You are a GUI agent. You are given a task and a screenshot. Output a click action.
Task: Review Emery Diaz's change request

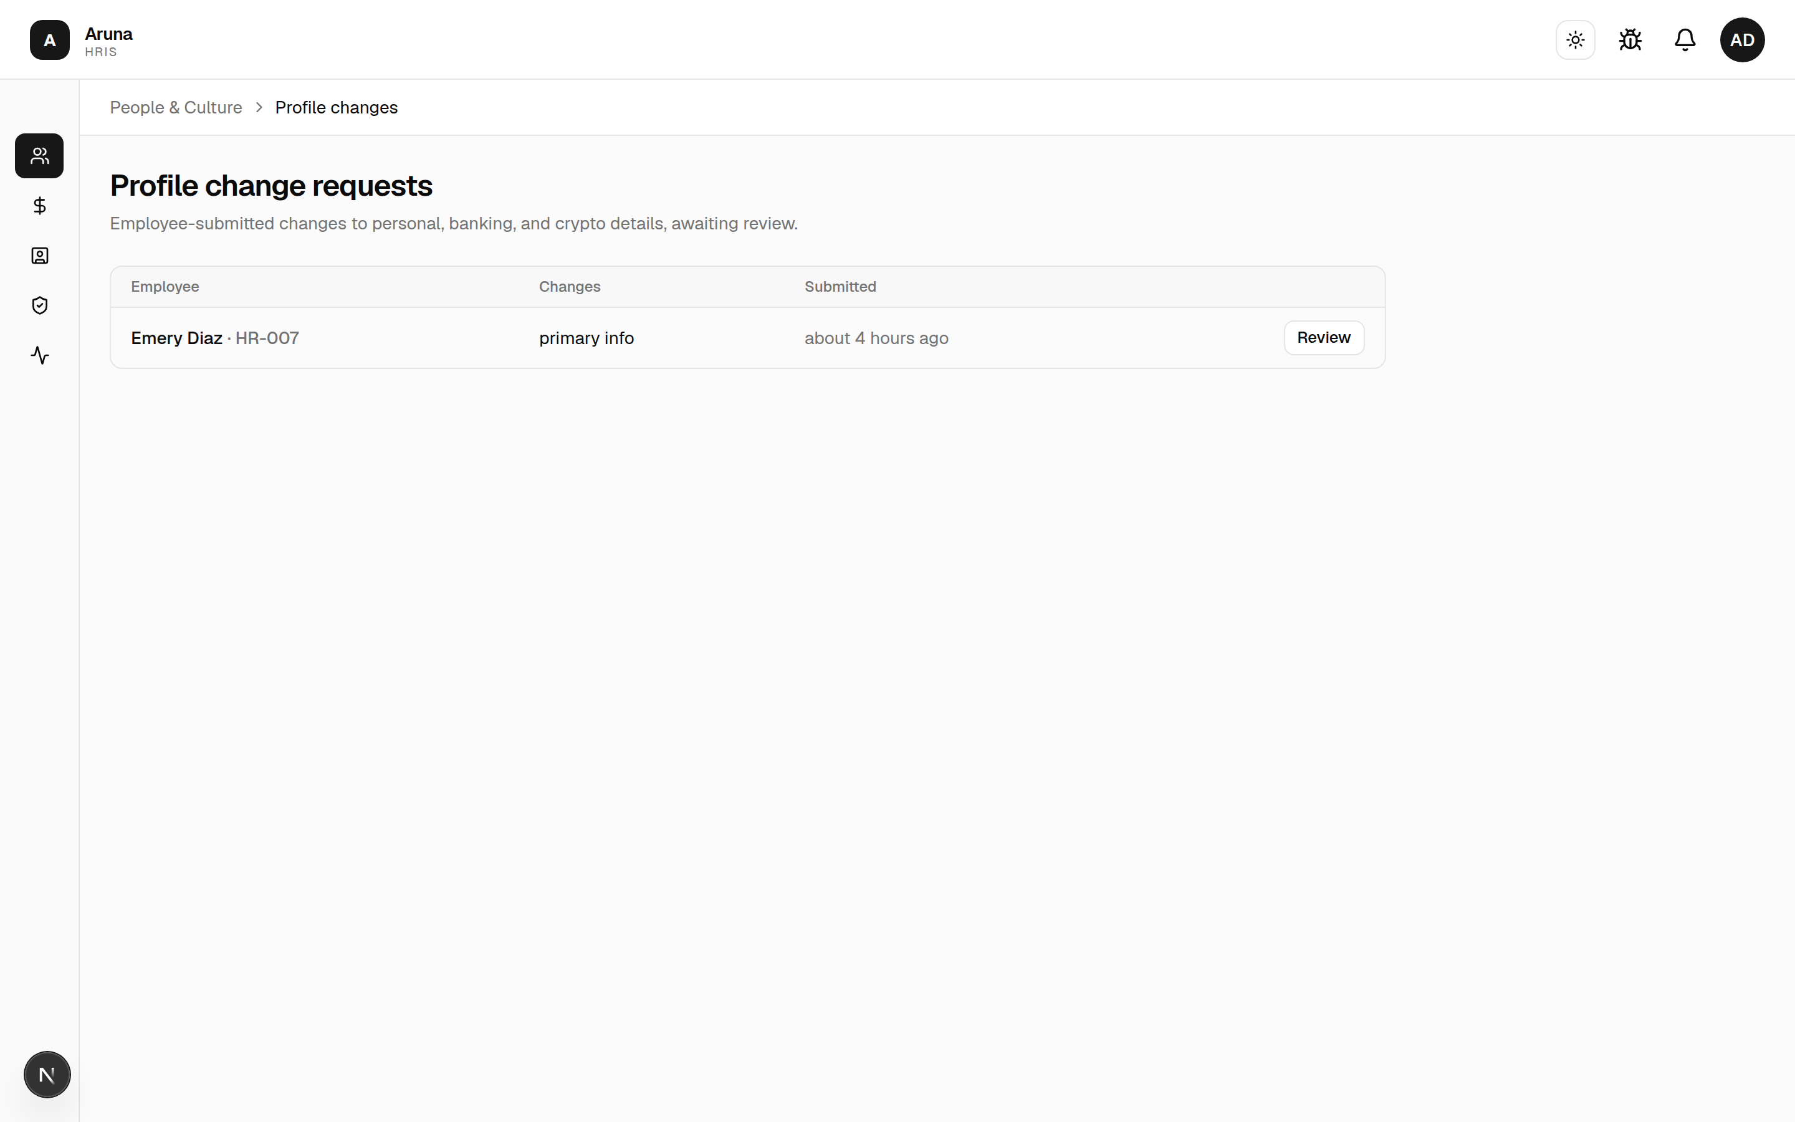coord(1324,338)
